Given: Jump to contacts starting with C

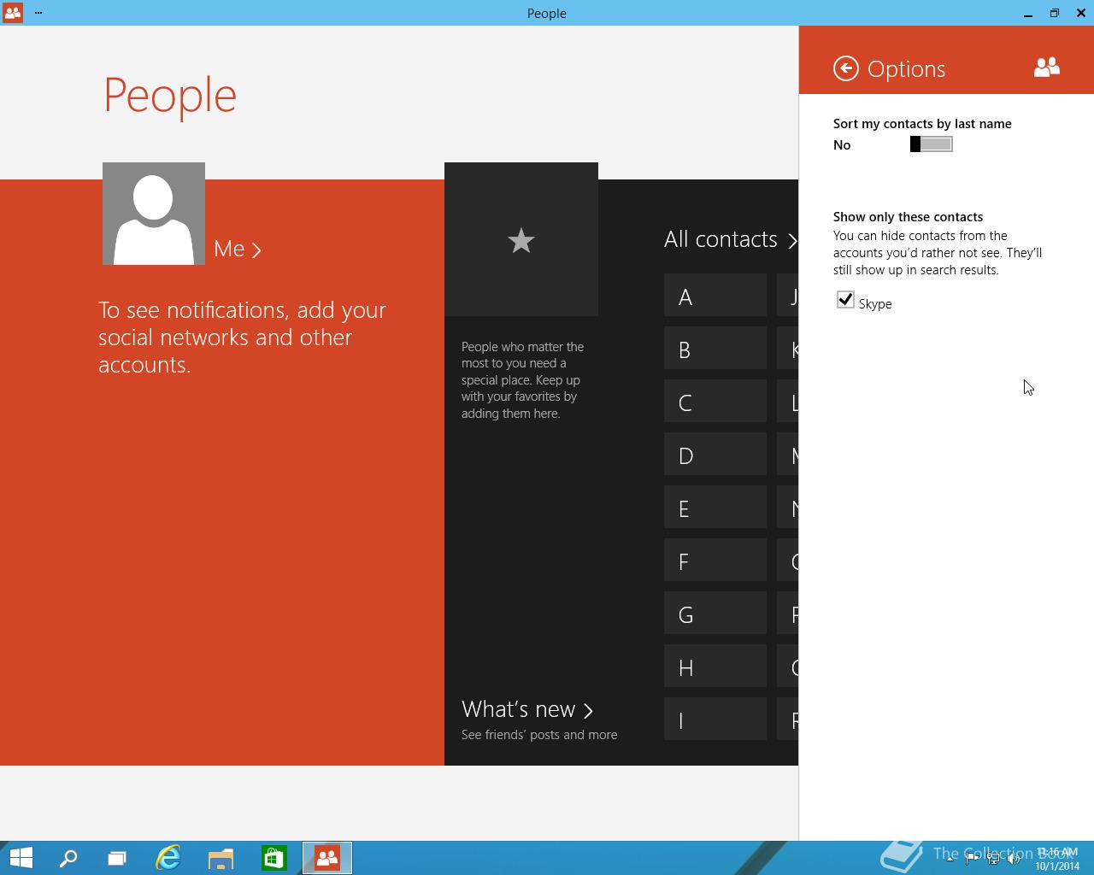Looking at the screenshot, I should click(x=715, y=402).
